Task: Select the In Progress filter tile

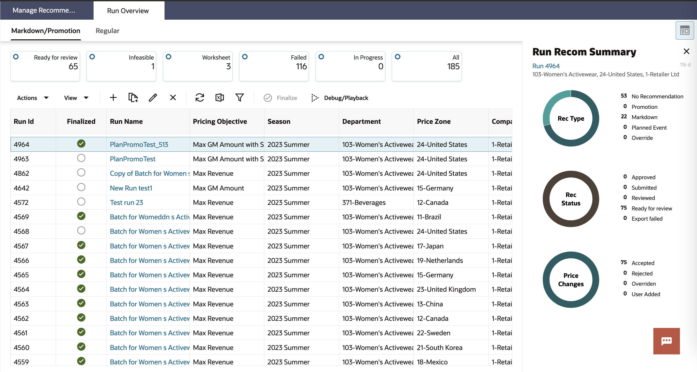Action: coord(350,66)
